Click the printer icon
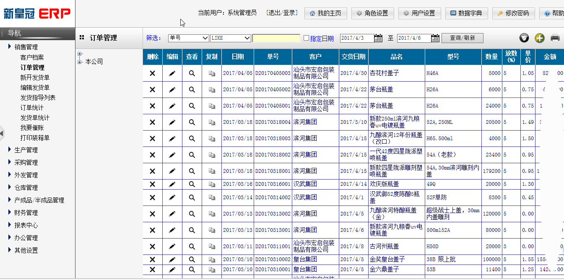Screen dimensions: 564x280 point(555,38)
